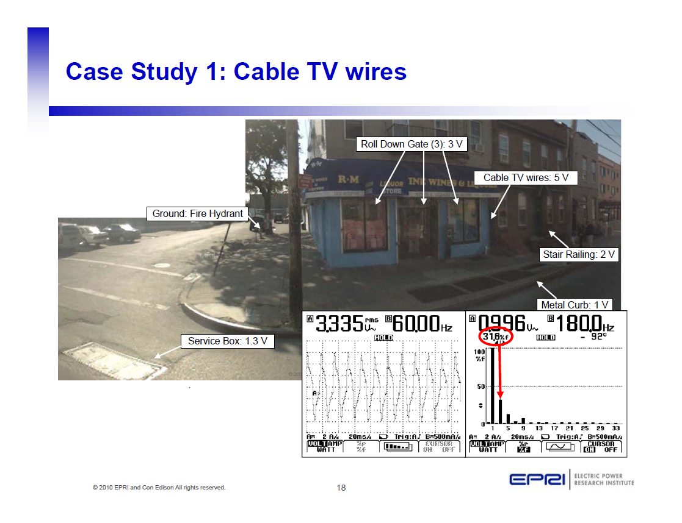Click channel A badge beside 3.335 reading
Viewport: 682px width, 523px height.
coord(310,319)
